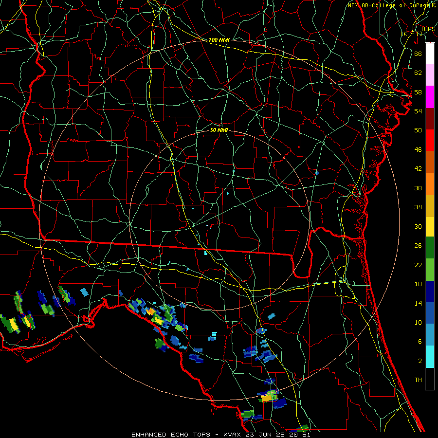The image size is (438, 438).
Task: Click the legend value "2"
Action: click(x=420, y=361)
